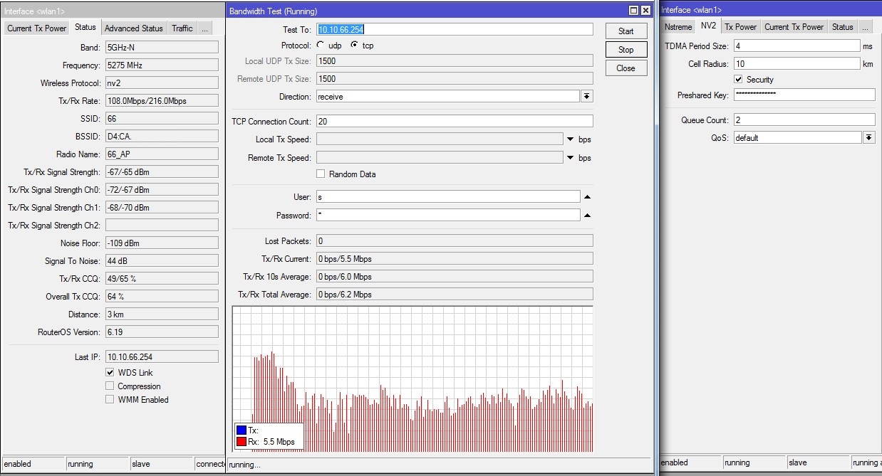Open the Traffic tab
Screen dimensions: 882x476
182,28
